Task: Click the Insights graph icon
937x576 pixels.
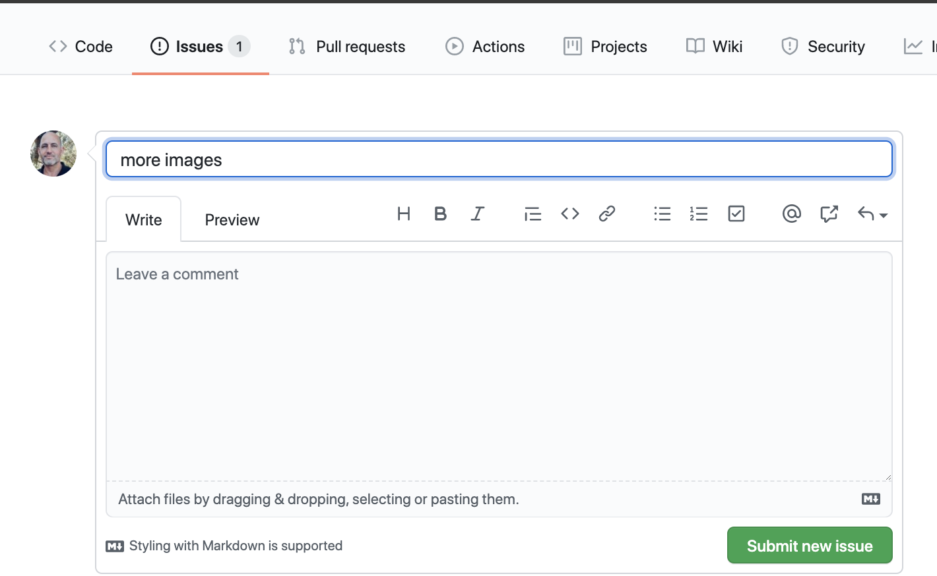Action: [913, 46]
